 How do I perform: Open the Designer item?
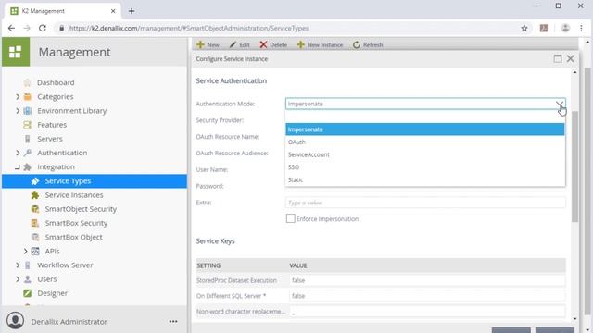(52, 293)
